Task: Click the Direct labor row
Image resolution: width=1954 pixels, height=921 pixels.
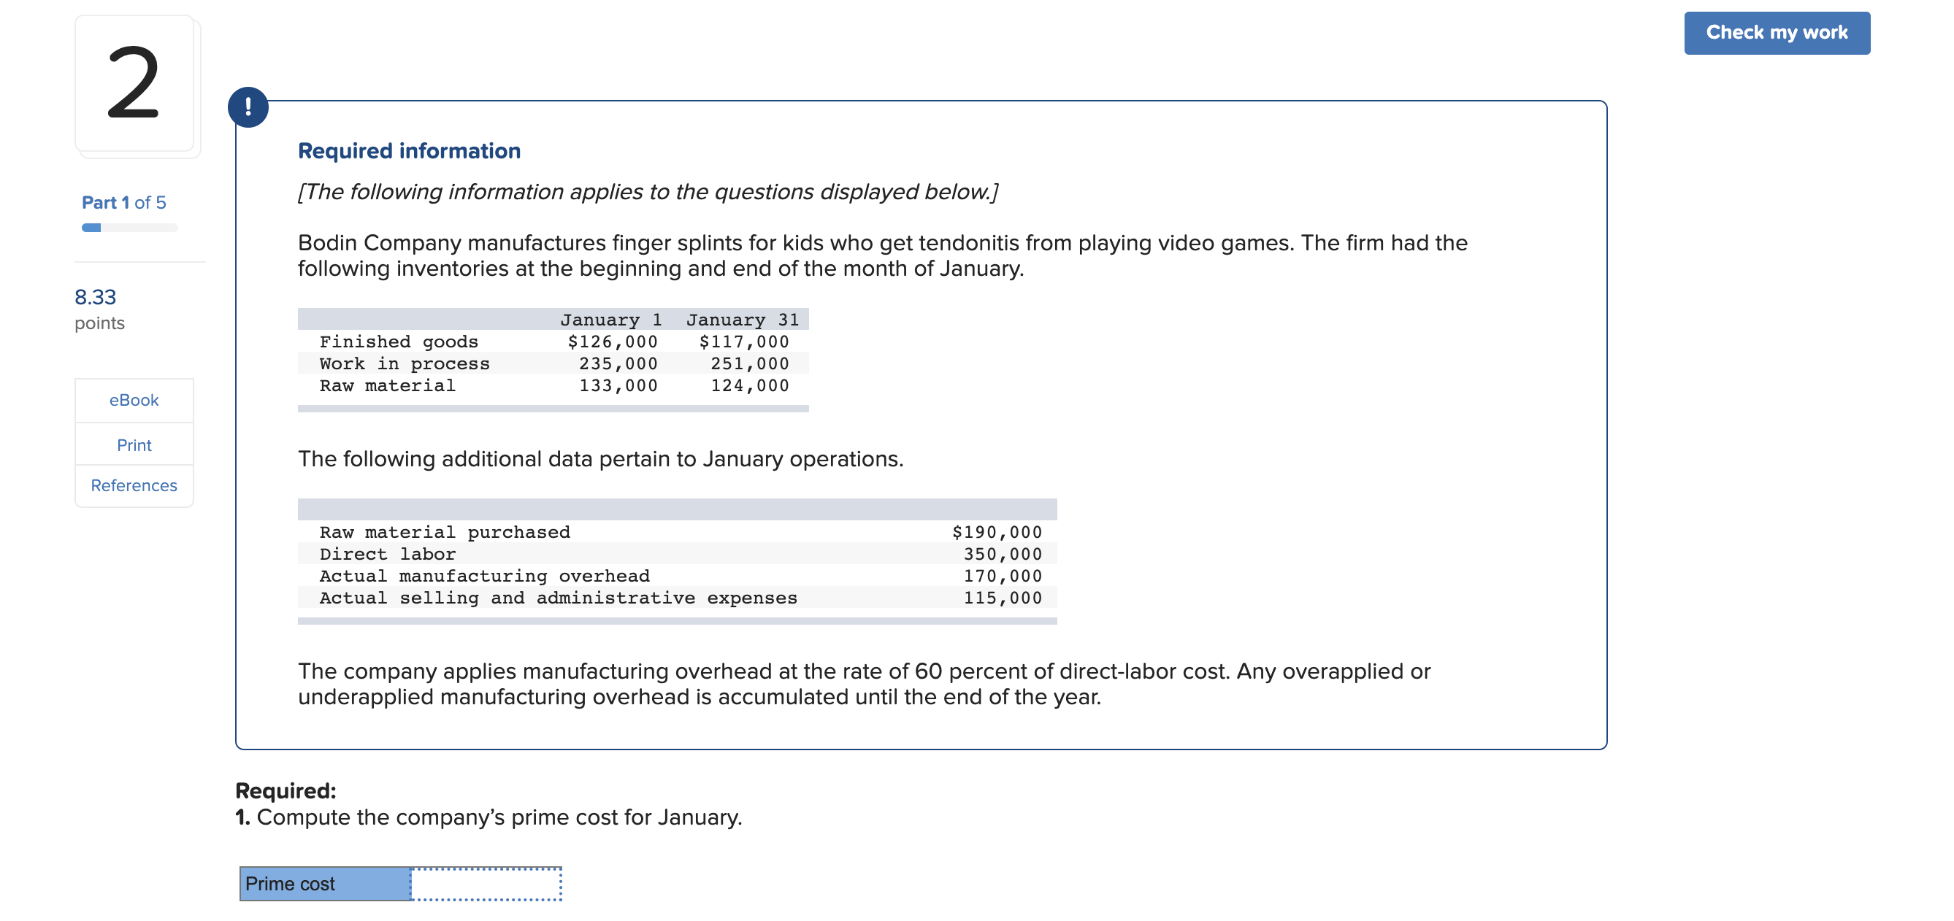Action: click(677, 553)
